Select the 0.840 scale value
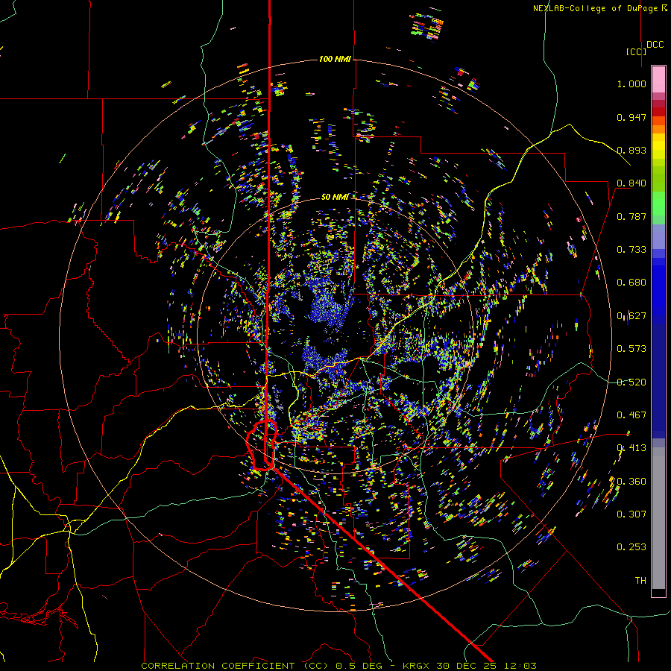 631,183
